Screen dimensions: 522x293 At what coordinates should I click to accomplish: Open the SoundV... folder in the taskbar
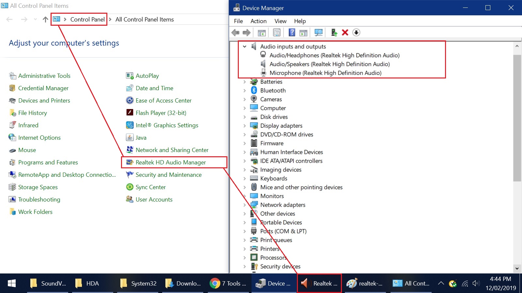click(x=48, y=284)
